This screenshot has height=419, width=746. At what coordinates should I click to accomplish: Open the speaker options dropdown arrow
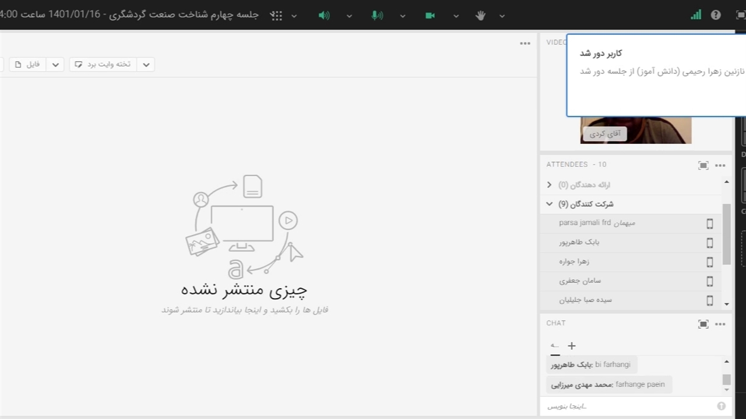pyautogui.click(x=349, y=16)
